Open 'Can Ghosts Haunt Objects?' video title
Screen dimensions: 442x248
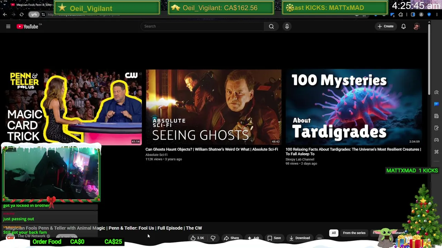pyautogui.click(x=212, y=149)
